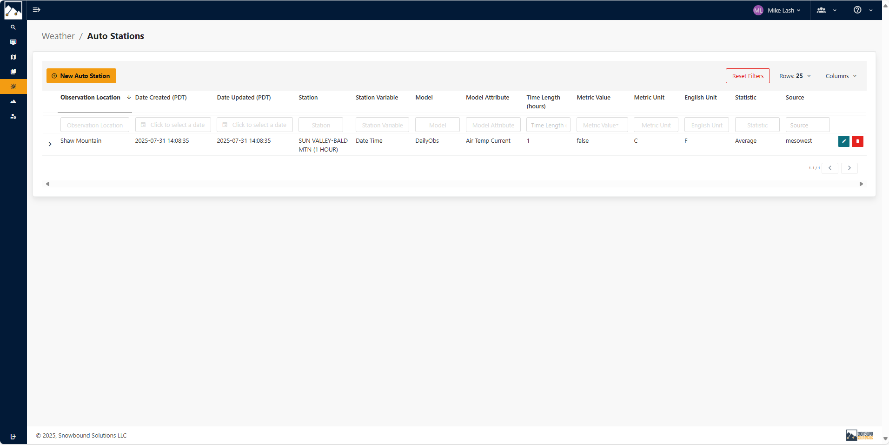Image resolution: width=889 pixels, height=445 pixels.
Task: Focus the Observation Location filter field
Action: click(95, 125)
